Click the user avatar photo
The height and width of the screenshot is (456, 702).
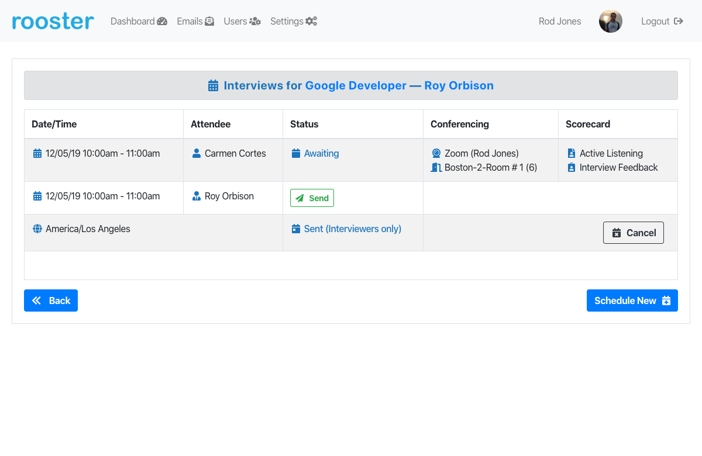pyautogui.click(x=610, y=22)
